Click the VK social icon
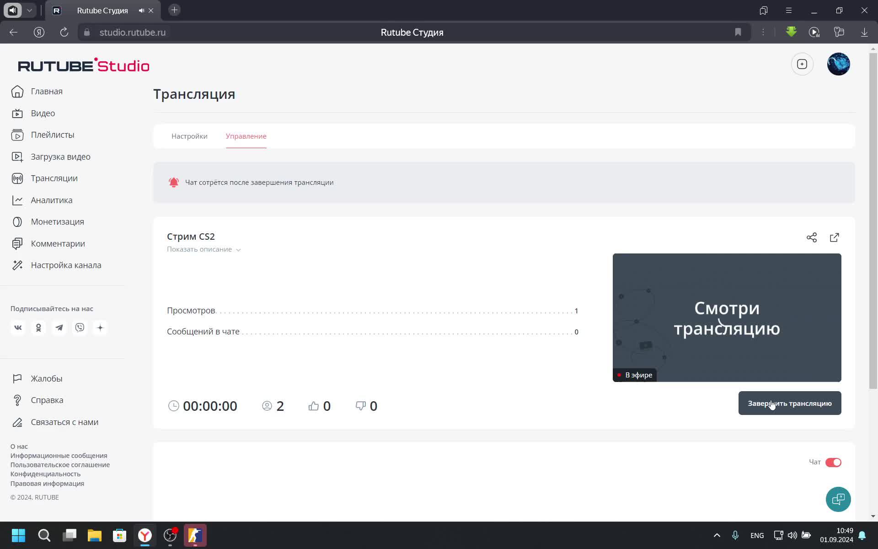Image resolution: width=878 pixels, height=549 pixels. [18, 328]
